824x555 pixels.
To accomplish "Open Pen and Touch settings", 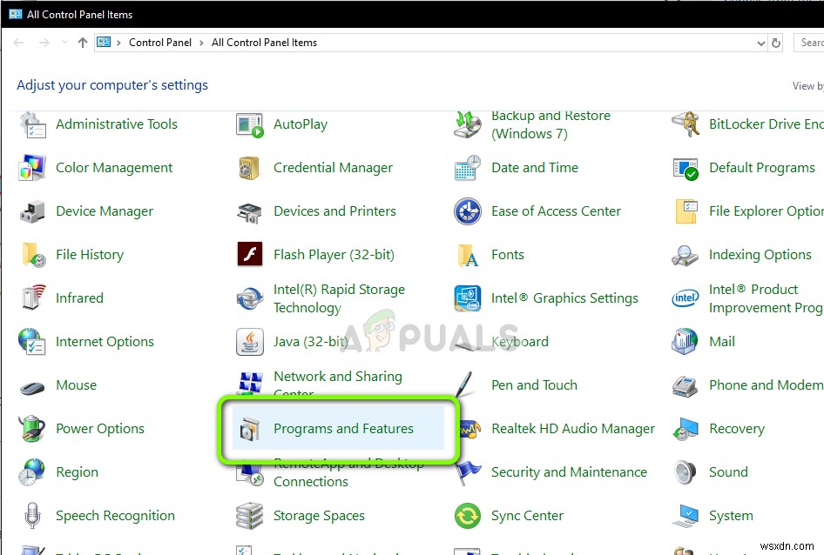I will pos(534,385).
